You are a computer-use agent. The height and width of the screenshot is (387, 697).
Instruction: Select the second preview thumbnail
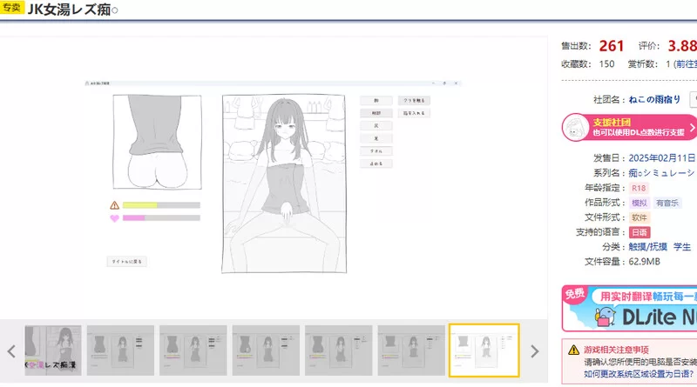[x=120, y=350]
